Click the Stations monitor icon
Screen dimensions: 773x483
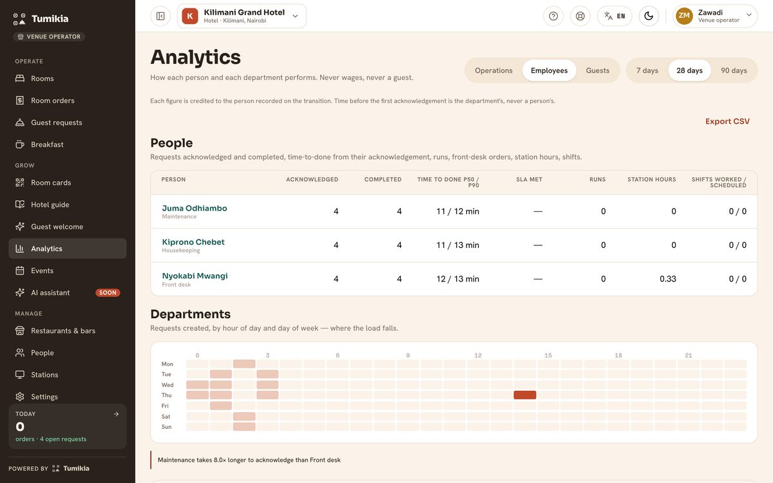click(19, 374)
